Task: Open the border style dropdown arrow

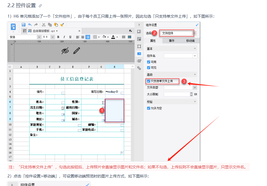Action: [x=99, y=37]
